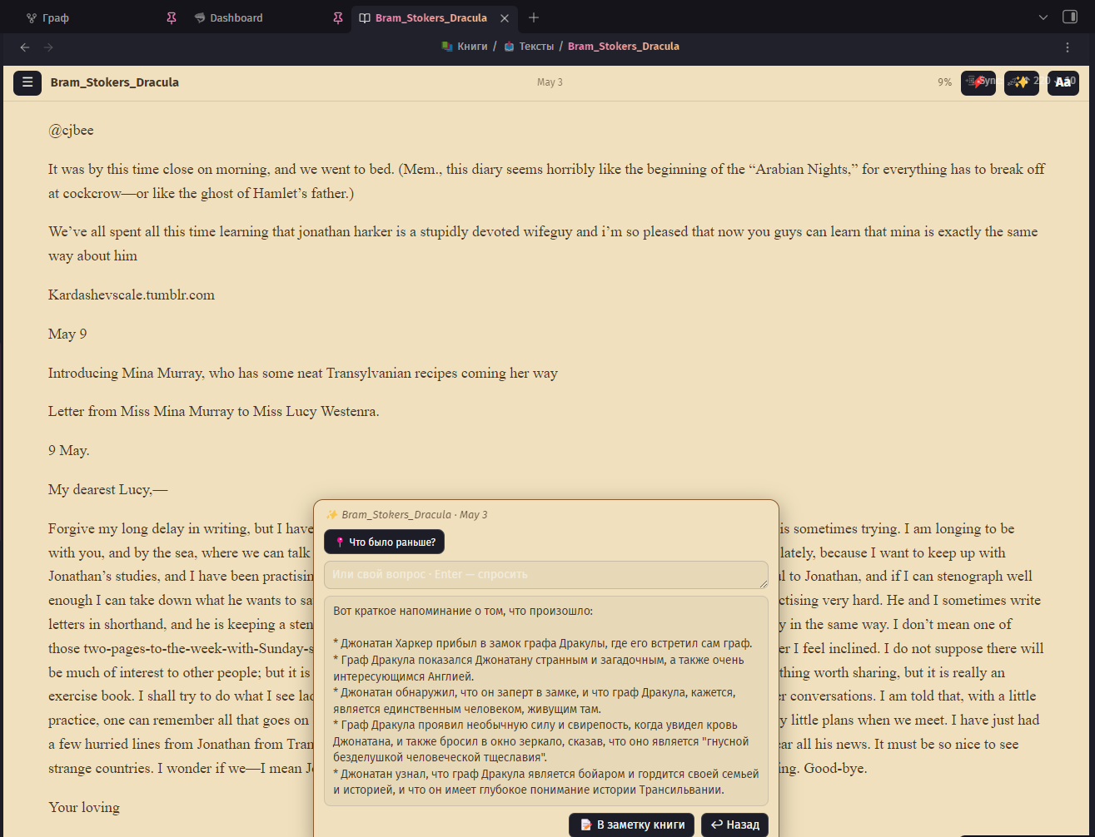Click the 'My dearest Lucy,—' line

pos(108,489)
